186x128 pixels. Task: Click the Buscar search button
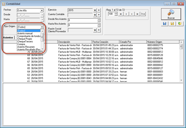pyautogui.click(x=171, y=14)
